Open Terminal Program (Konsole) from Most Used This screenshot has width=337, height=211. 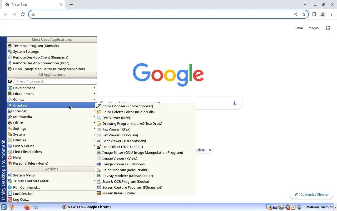point(52,46)
